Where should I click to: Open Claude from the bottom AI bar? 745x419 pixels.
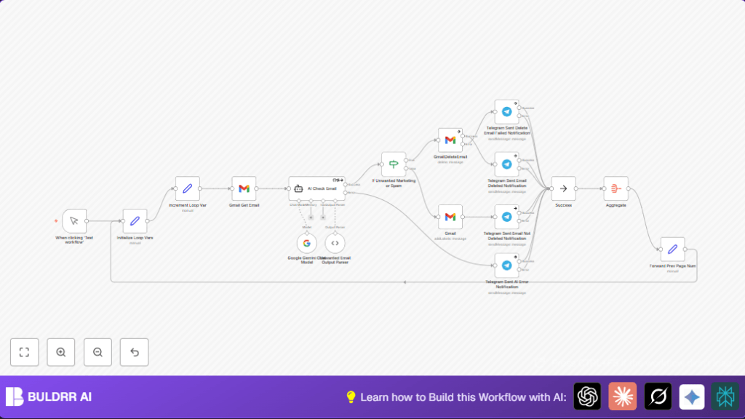[622, 397]
